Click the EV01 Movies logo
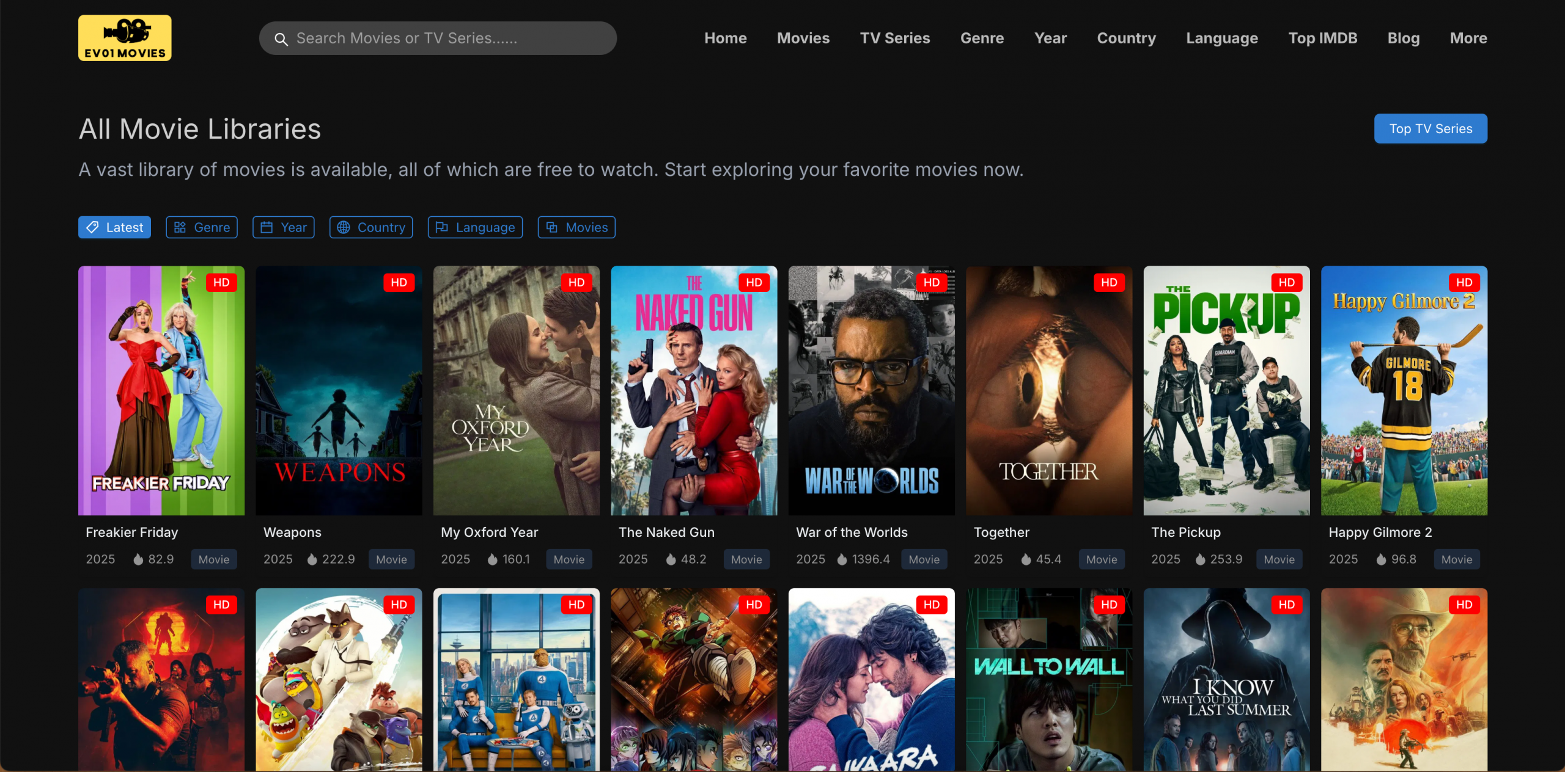Image resolution: width=1565 pixels, height=772 pixels. coord(125,38)
